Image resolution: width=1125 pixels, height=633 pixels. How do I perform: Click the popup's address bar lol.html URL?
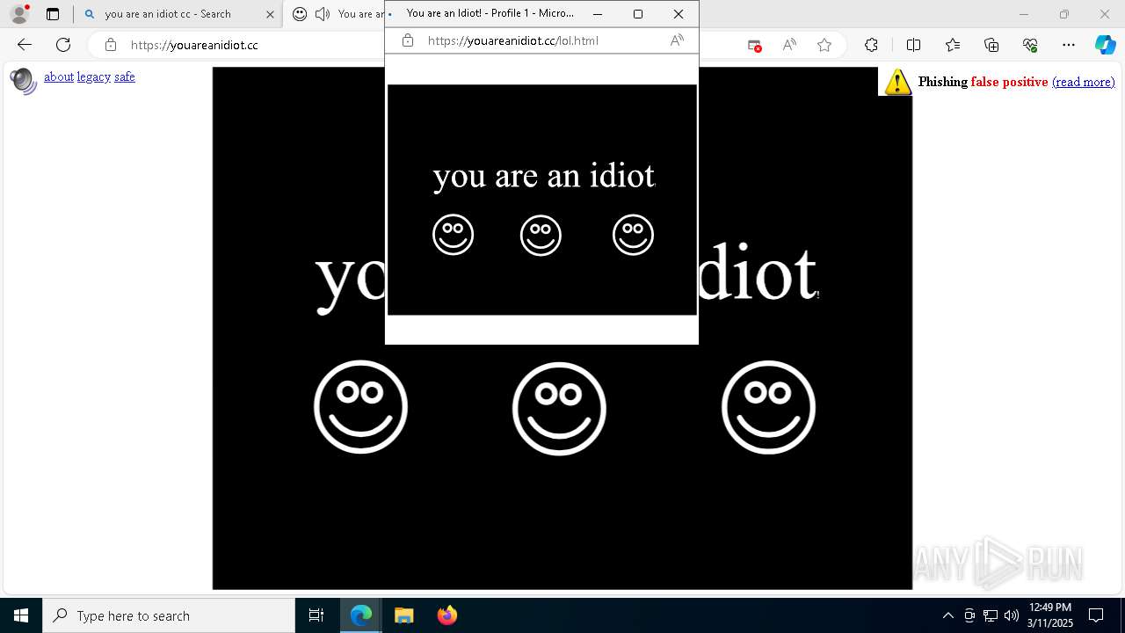[x=513, y=40]
